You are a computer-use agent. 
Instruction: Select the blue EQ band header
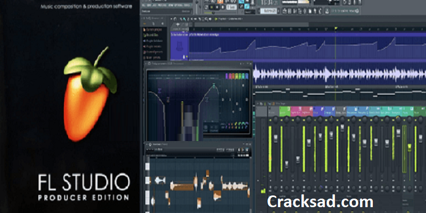[247, 76]
